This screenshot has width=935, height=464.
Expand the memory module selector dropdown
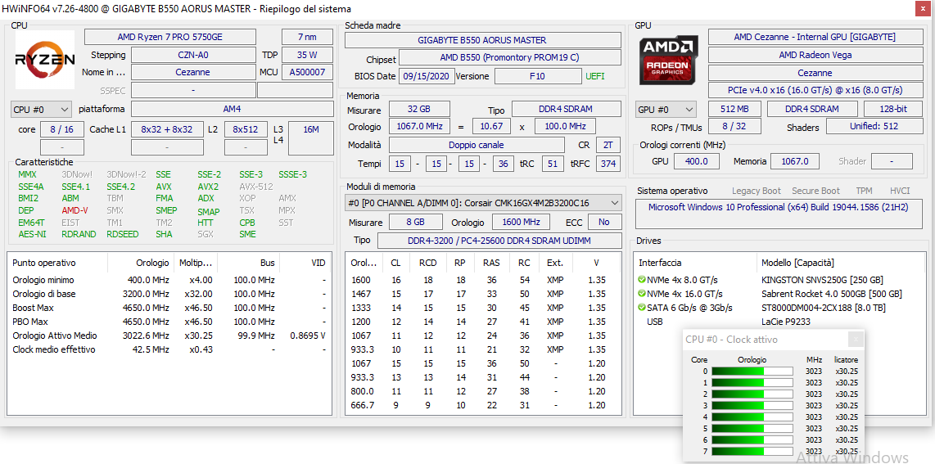483,203
